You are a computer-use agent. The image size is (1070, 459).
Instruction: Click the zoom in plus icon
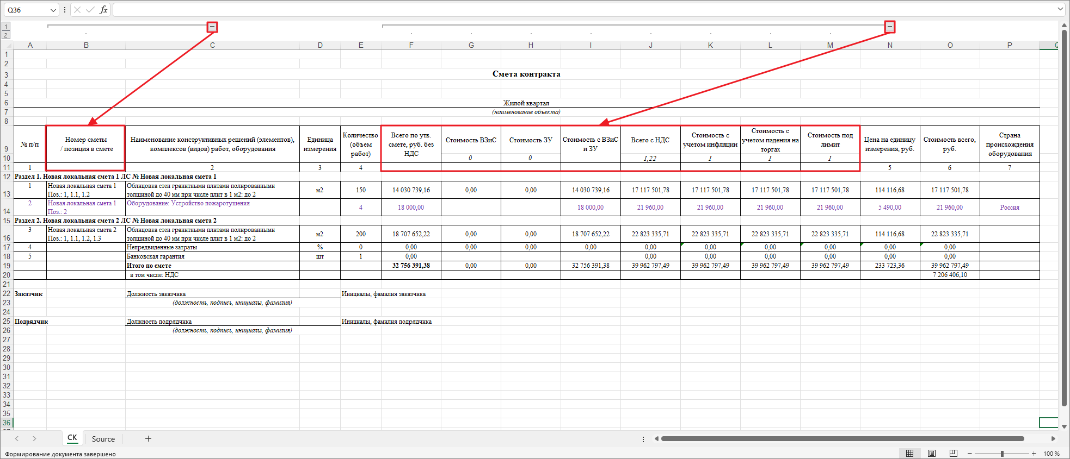click(x=1034, y=453)
